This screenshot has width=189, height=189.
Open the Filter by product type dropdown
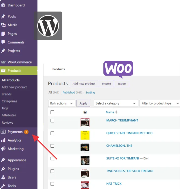(x=160, y=103)
